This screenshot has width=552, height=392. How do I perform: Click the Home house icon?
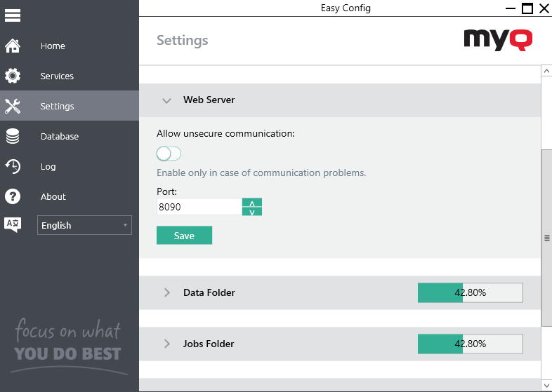coord(13,46)
